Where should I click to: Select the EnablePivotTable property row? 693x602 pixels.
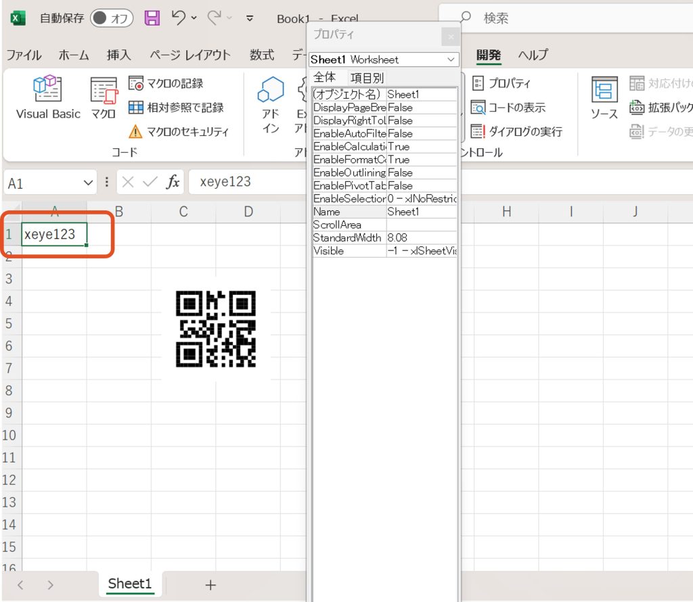pos(384,186)
